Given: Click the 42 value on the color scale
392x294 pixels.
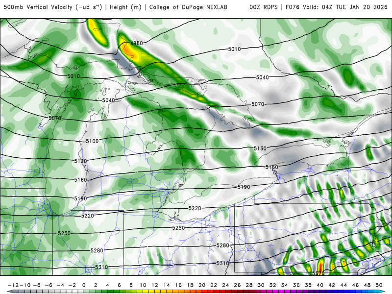Looking at the screenshot, I should pos(332,285).
